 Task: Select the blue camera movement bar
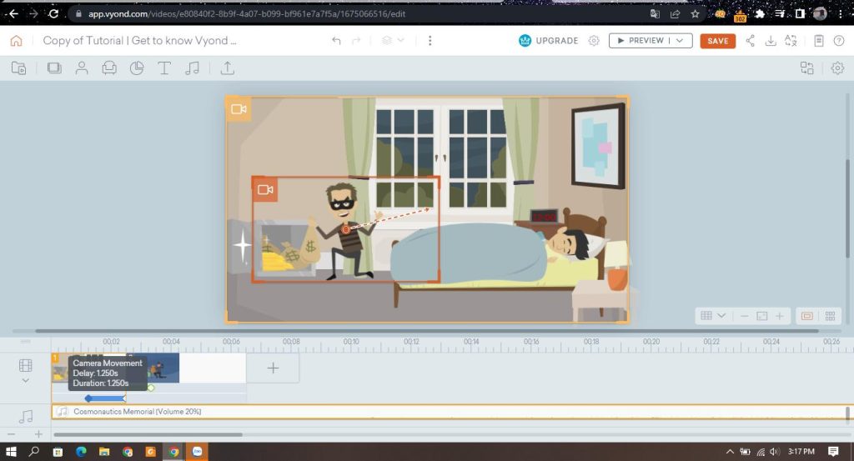[x=105, y=398]
